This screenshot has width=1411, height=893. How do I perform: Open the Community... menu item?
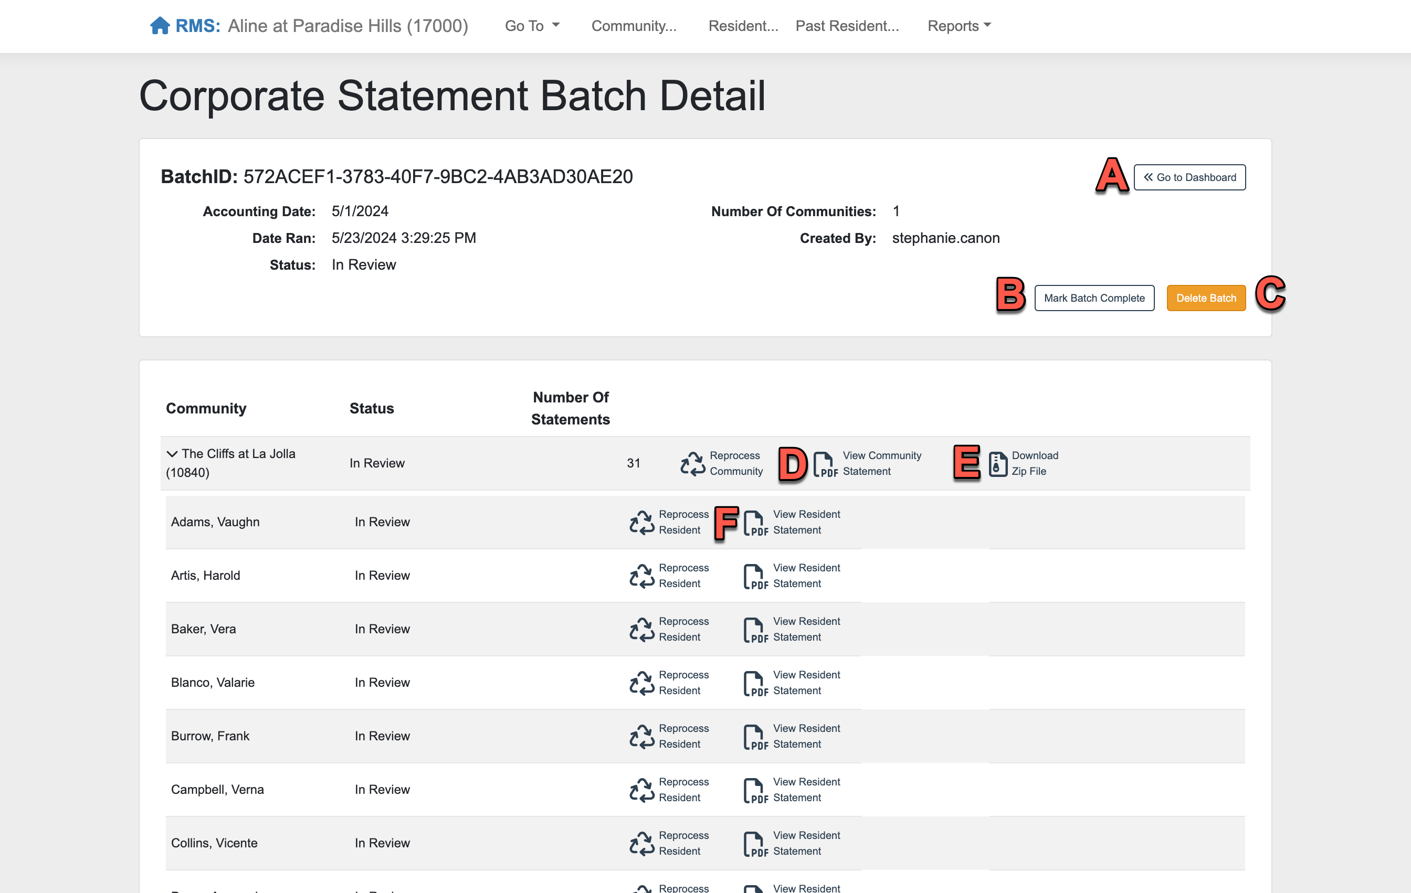pyautogui.click(x=634, y=26)
